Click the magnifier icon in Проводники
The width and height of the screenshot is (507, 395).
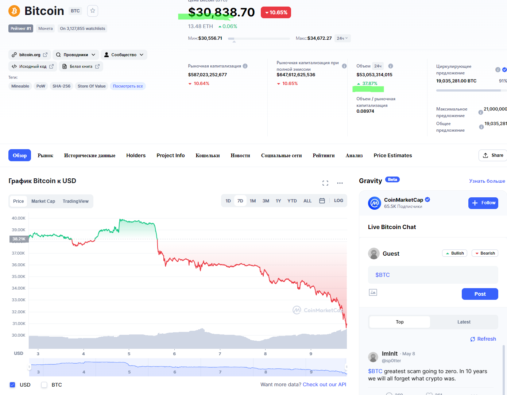[x=58, y=55]
